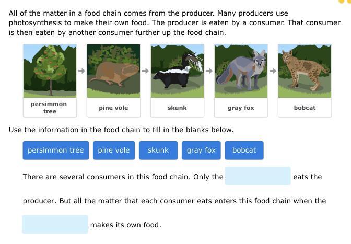Click arrow between pine vole and skunk
This screenshot has width=351, height=244.
(x=146, y=71)
